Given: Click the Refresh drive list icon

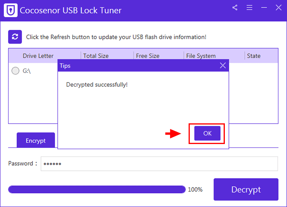Looking at the screenshot, I should 15,37.
